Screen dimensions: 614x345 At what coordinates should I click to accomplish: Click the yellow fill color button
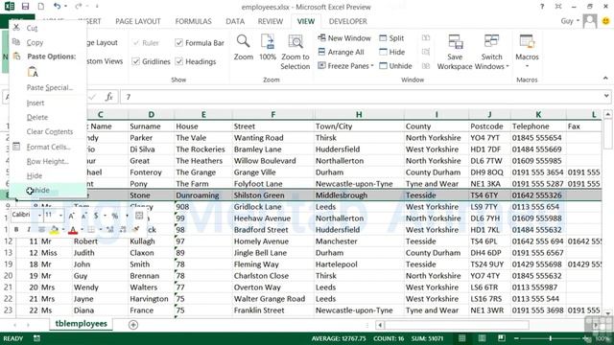point(55,230)
